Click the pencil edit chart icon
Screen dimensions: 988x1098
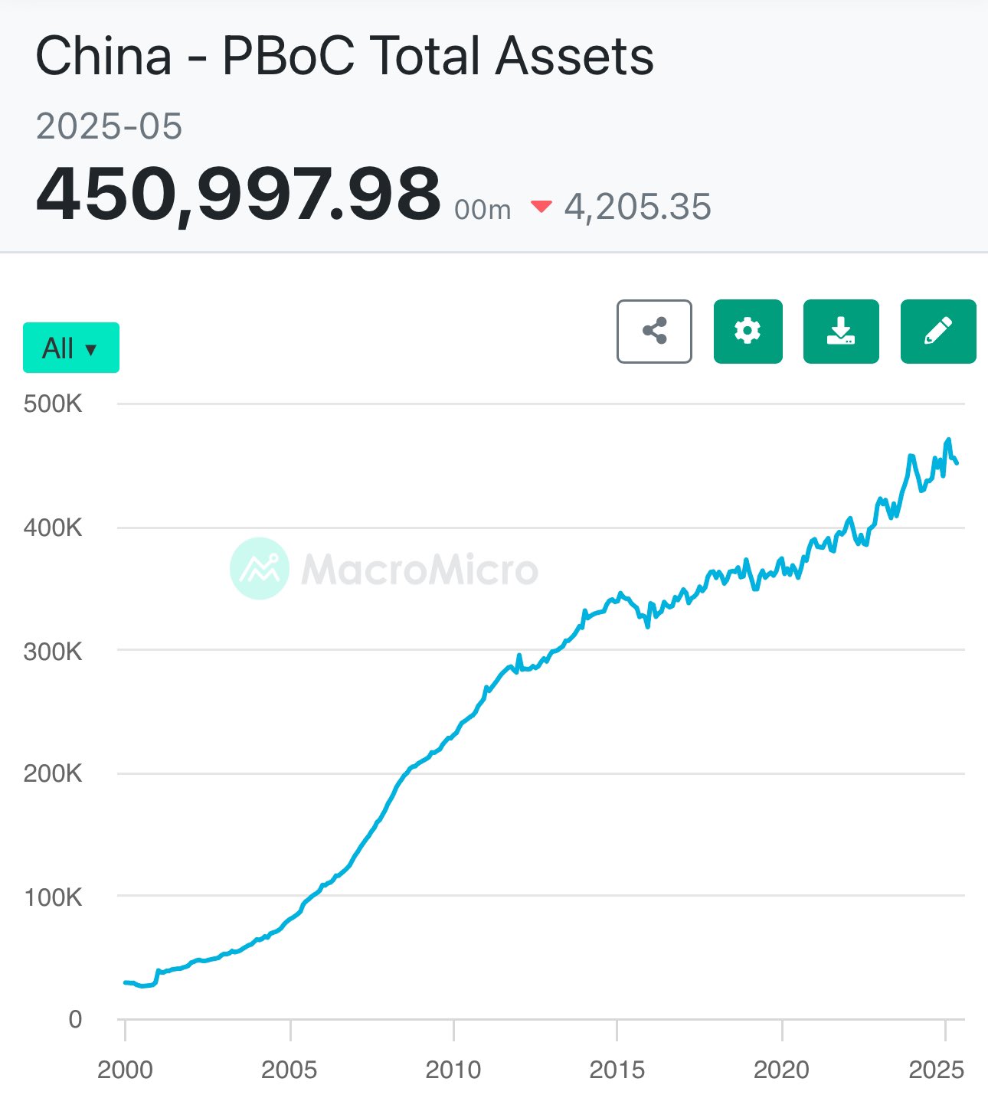coord(938,332)
